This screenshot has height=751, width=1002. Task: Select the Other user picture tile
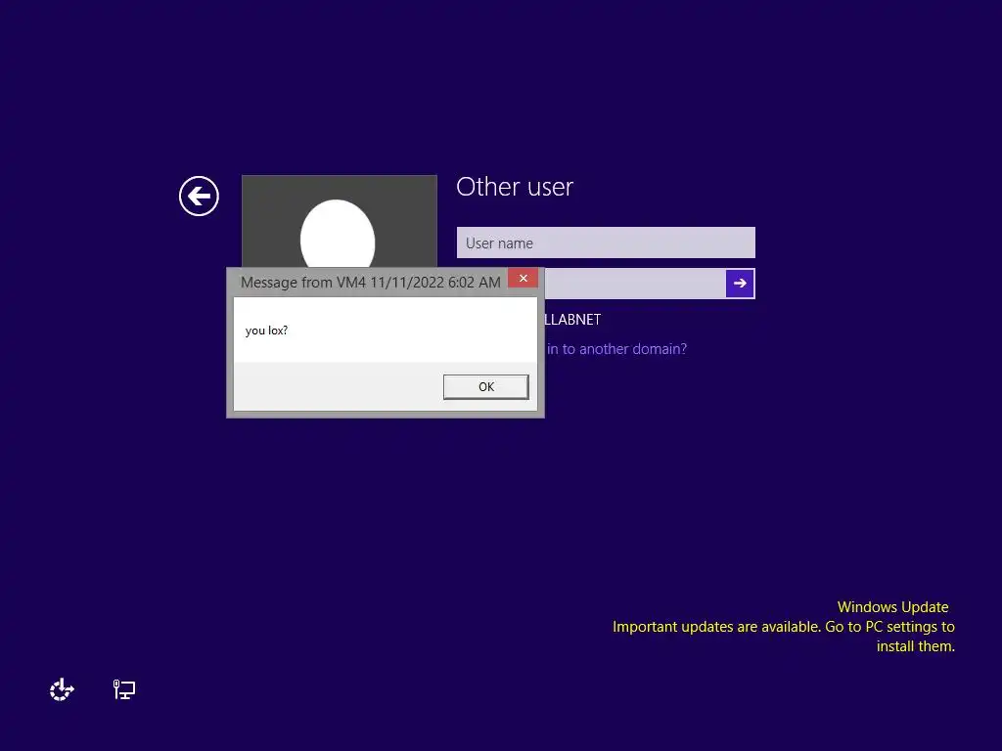pyautogui.click(x=340, y=222)
